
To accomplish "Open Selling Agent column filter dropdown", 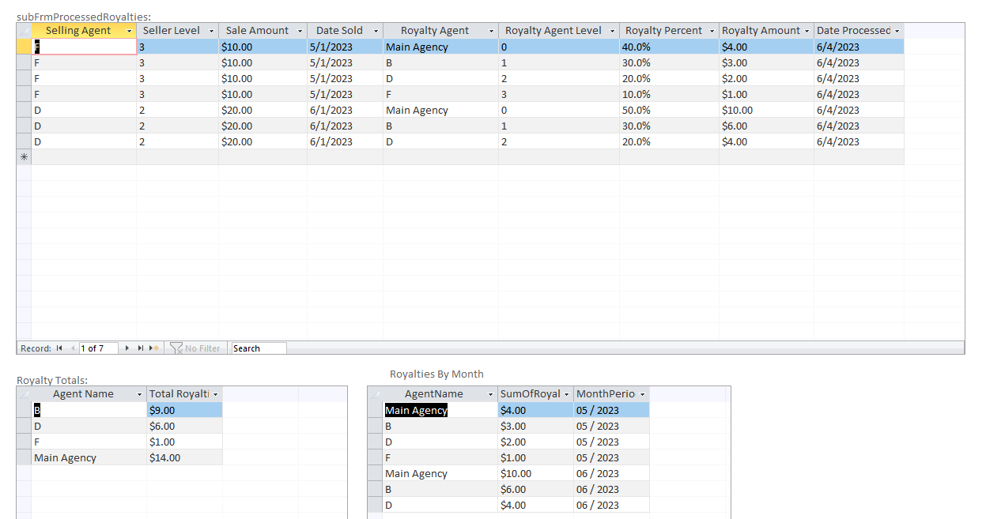I will [130, 31].
